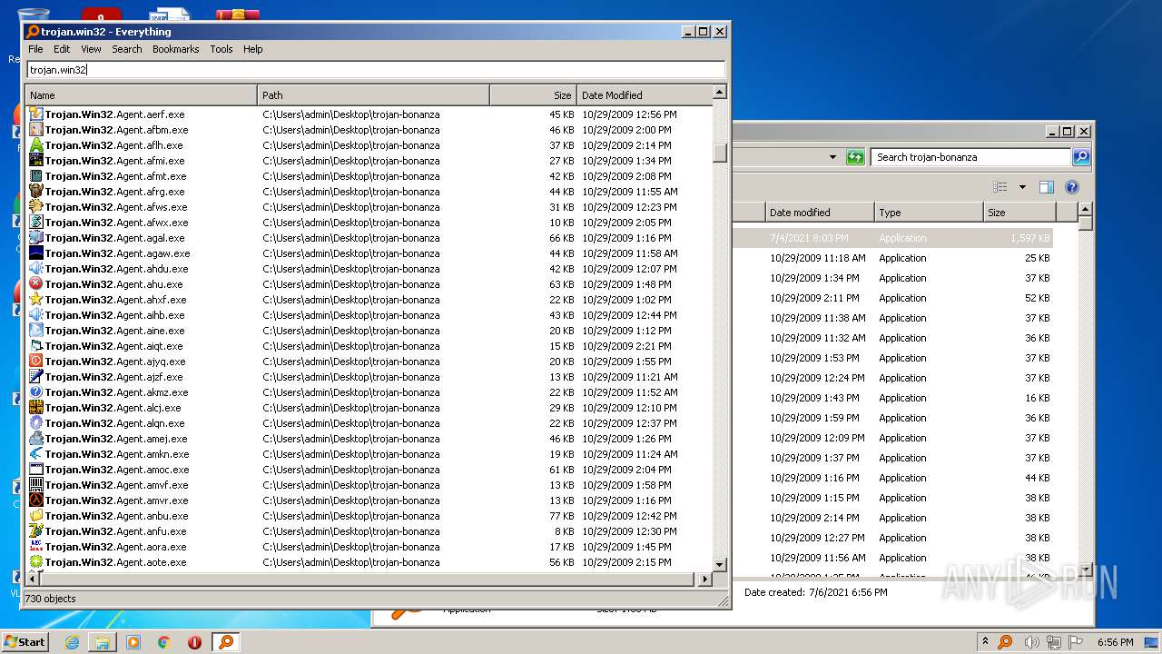1162x654 pixels.
Task: Click the icon of Trojan.Win32.Agent.agal.exe
Action: [36, 238]
